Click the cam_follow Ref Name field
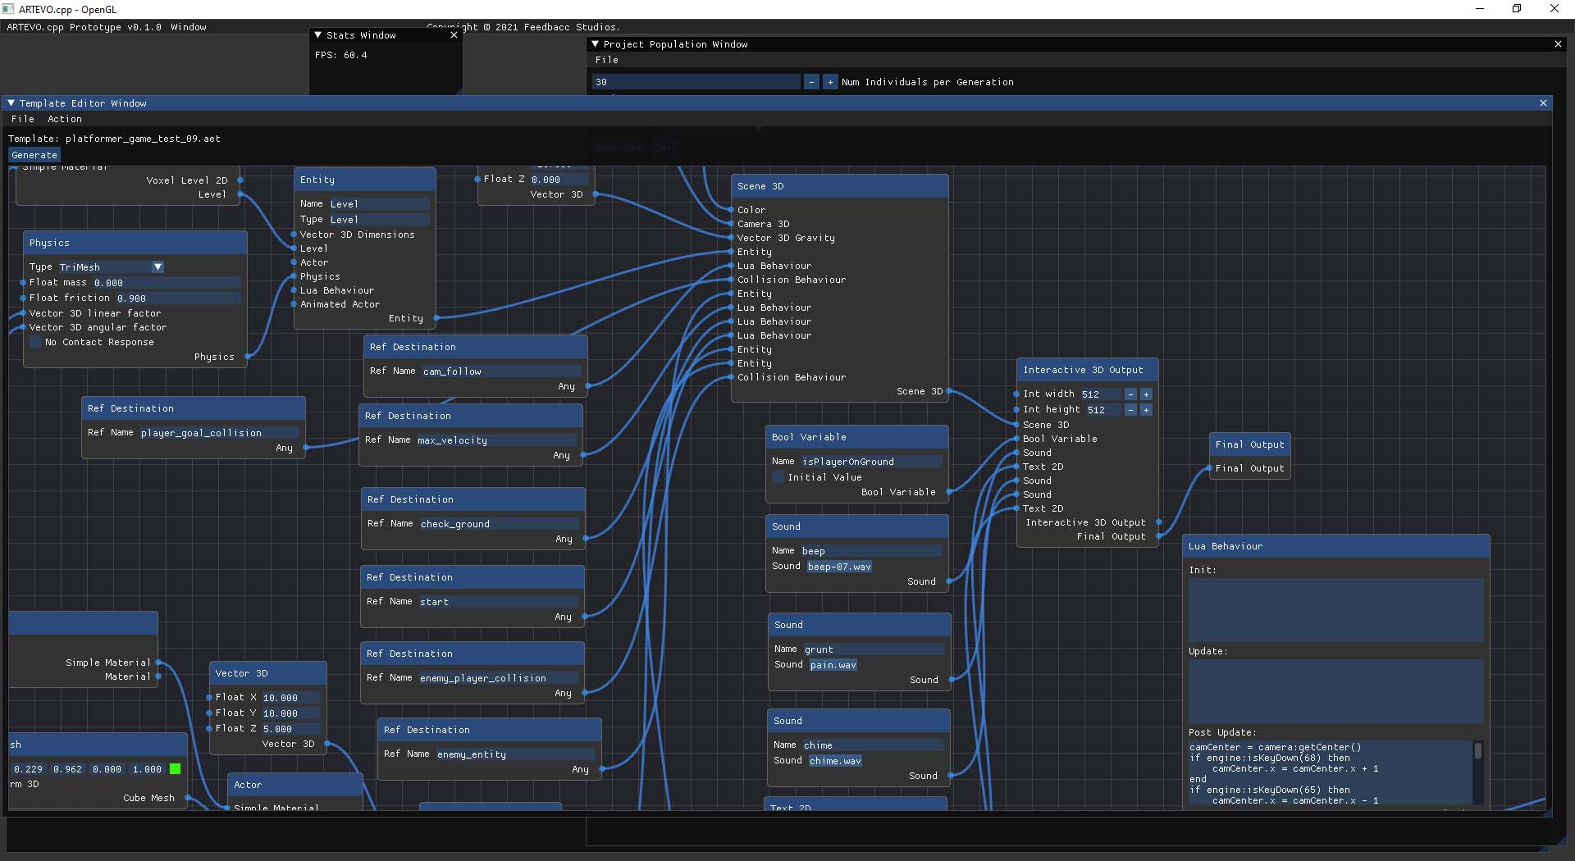Image resolution: width=1575 pixels, height=861 pixels. point(501,371)
